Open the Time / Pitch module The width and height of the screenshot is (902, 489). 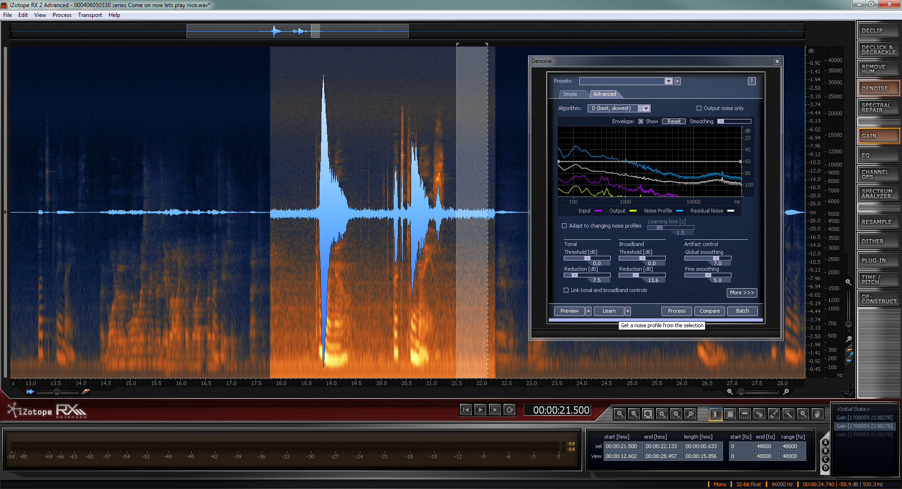(879, 280)
